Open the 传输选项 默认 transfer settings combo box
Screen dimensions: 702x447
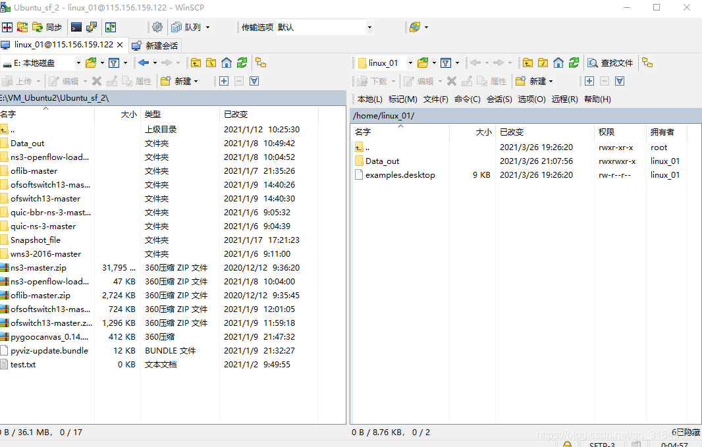tap(325, 27)
